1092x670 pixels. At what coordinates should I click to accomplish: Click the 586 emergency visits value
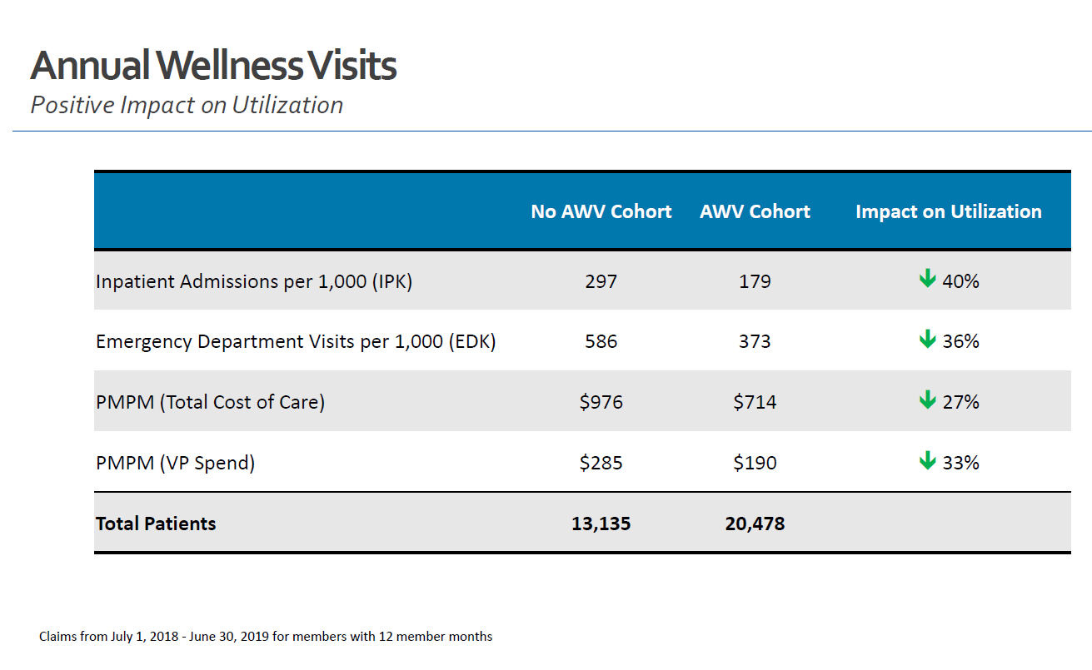click(601, 341)
